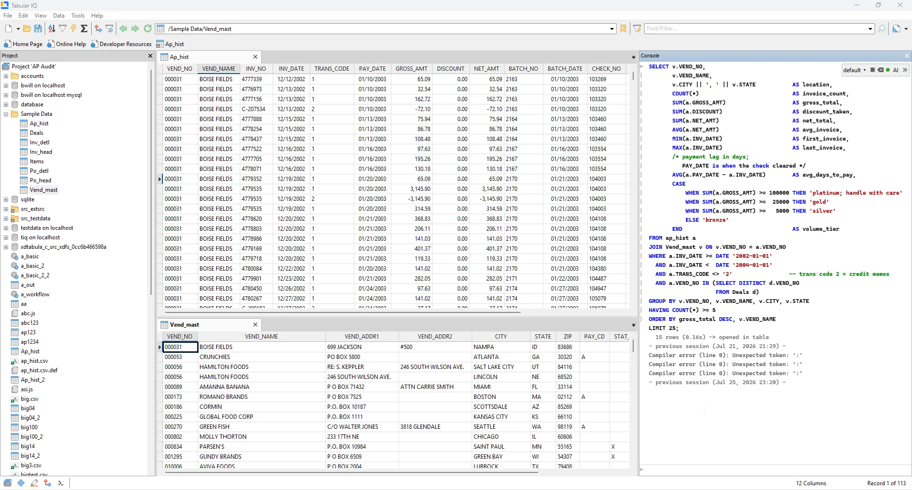Image resolution: width=912 pixels, height=490 pixels.
Task: Expand the accounts folder in tree
Action: click(x=6, y=76)
